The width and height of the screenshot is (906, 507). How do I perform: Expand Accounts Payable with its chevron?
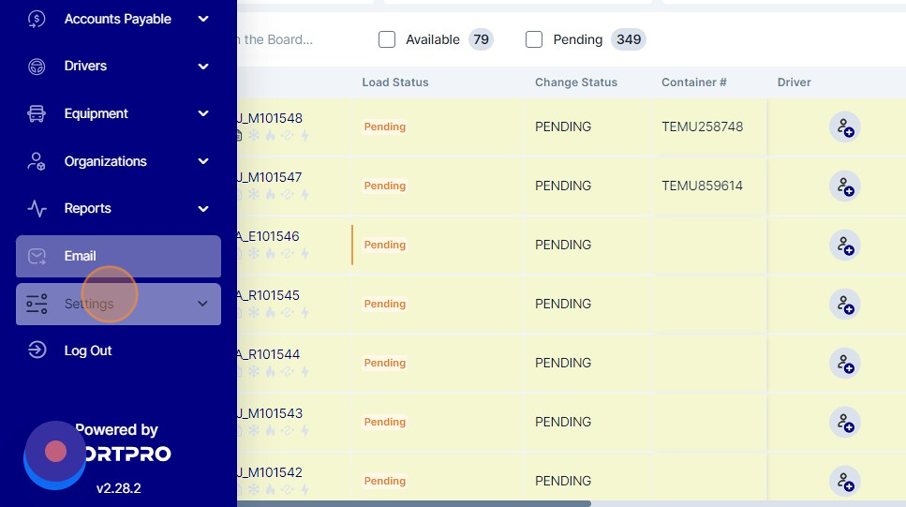tap(203, 19)
